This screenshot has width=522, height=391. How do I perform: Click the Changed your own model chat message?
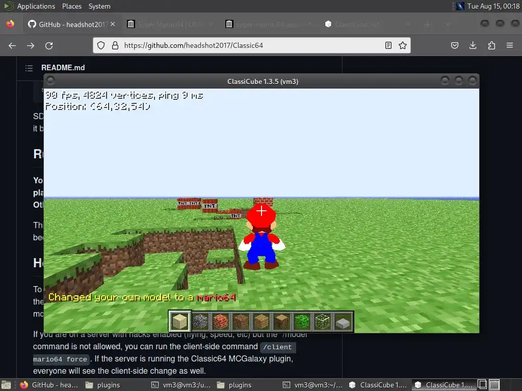click(142, 297)
